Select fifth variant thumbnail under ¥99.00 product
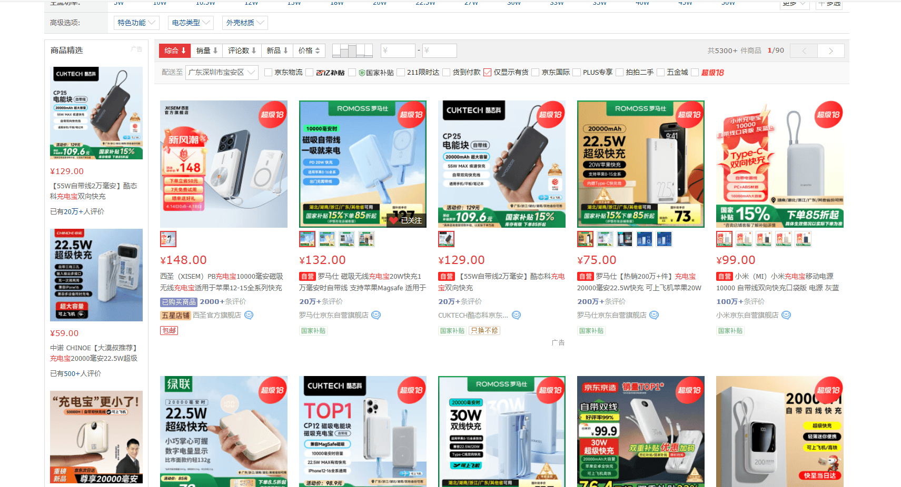Viewport: 901px width, 487px height. click(x=803, y=239)
